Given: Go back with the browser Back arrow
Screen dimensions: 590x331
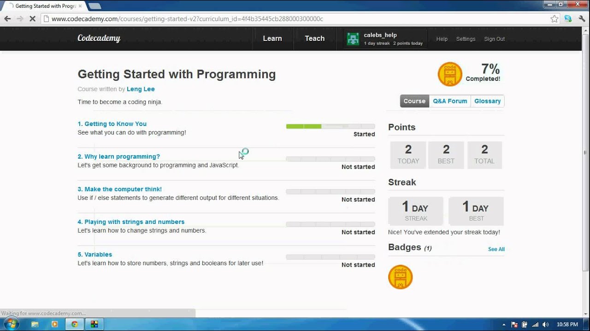Looking at the screenshot, I should click(x=7, y=19).
